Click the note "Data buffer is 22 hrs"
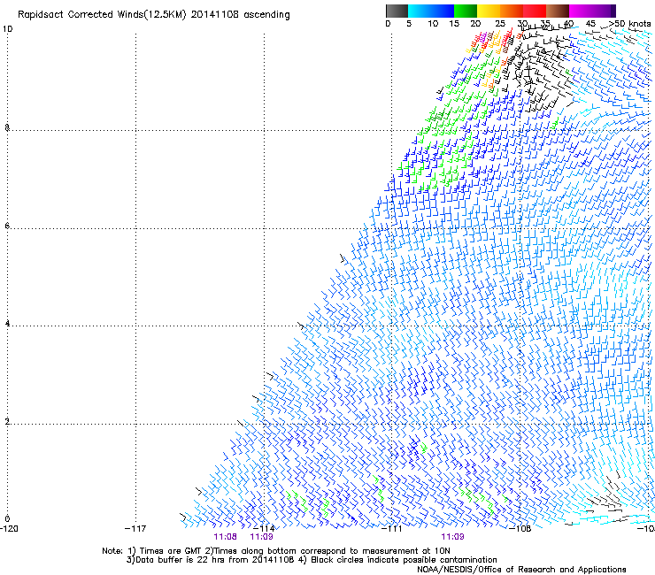The image size is (655, 575). 181,560
